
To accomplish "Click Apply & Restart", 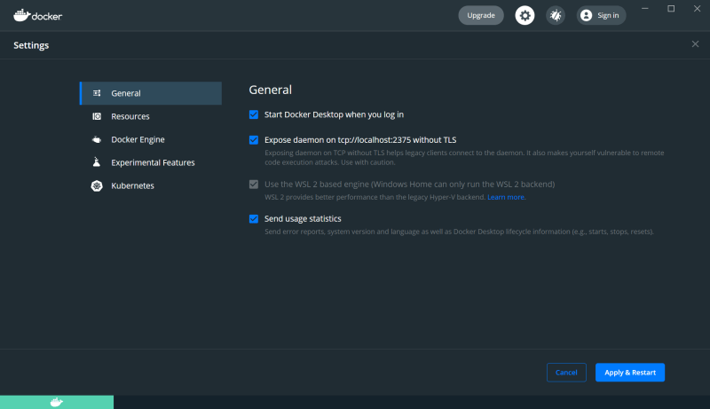I will pos(630,373).
